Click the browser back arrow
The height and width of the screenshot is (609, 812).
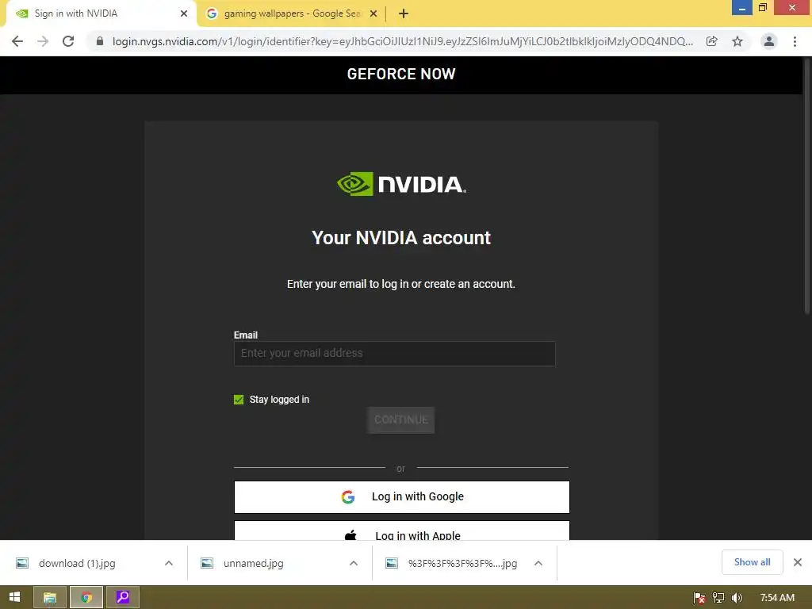[x=17, y=41]
